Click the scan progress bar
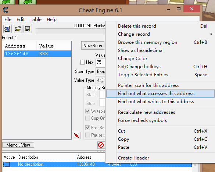 click(x=71, y=31)
